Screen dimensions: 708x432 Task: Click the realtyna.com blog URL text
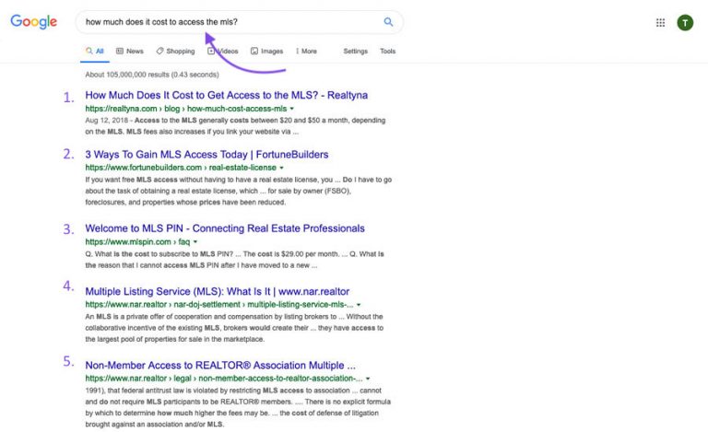186,109
